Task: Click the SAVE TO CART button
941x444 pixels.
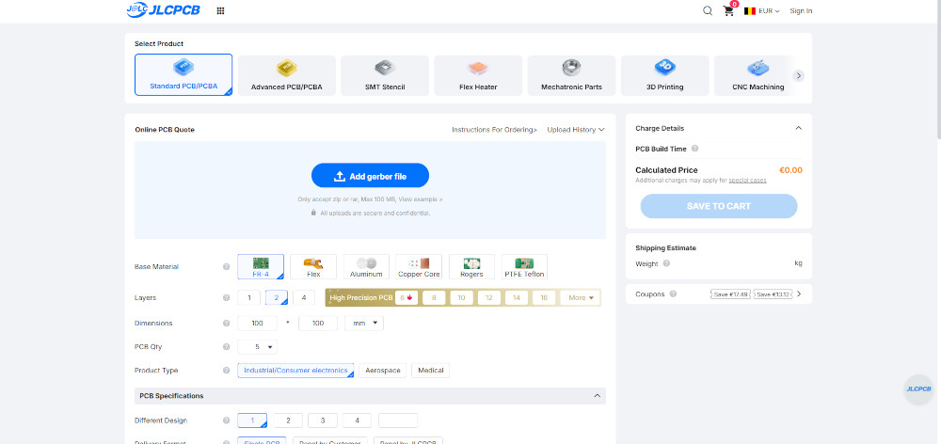Action: click(719, 206)
